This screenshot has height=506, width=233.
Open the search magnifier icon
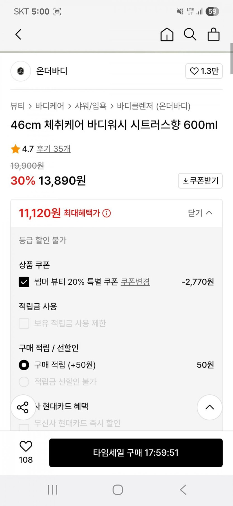coord(190,35)
